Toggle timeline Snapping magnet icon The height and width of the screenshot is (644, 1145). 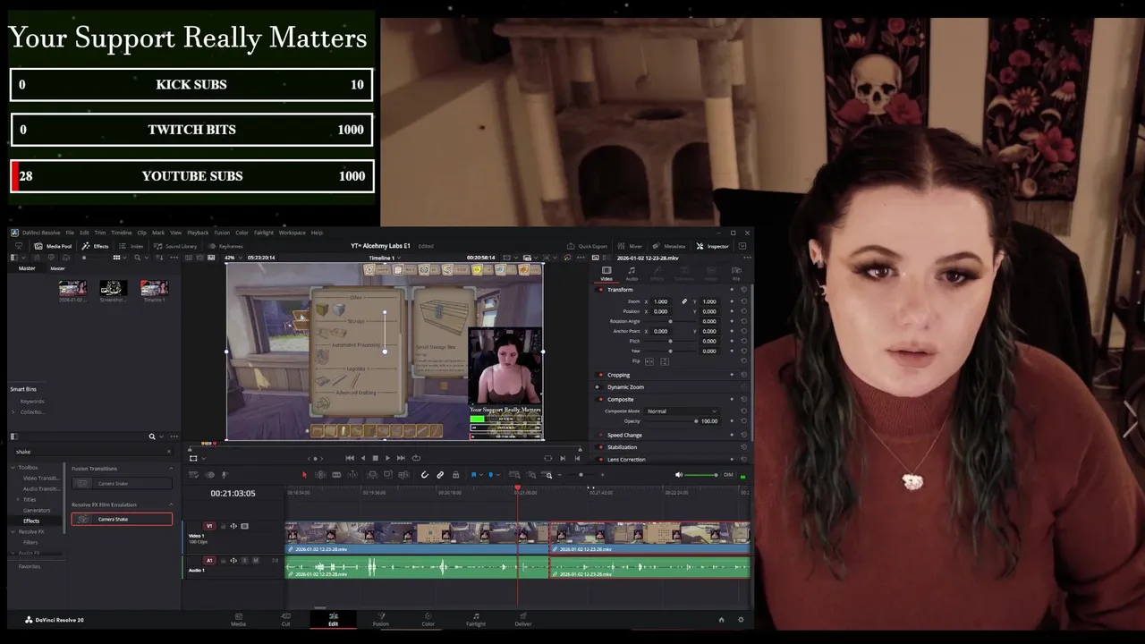coord(424,475)
